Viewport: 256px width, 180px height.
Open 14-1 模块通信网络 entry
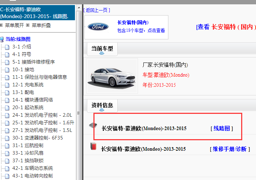coord(33,100)
